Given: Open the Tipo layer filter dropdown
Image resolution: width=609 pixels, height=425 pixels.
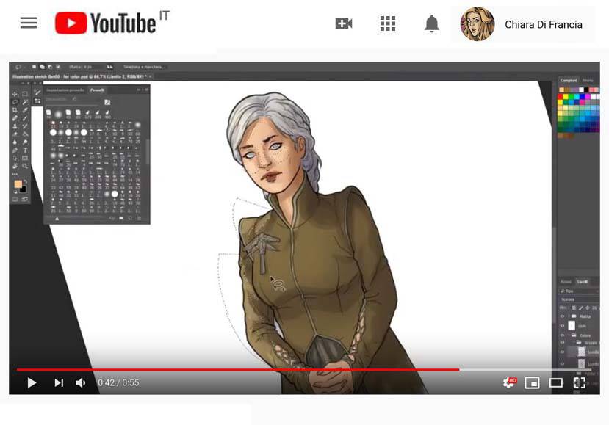Looking at the screenshot, I should (579, 291).
